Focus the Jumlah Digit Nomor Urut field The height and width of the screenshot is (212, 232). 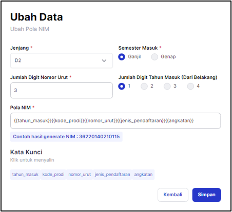point(62,90)
